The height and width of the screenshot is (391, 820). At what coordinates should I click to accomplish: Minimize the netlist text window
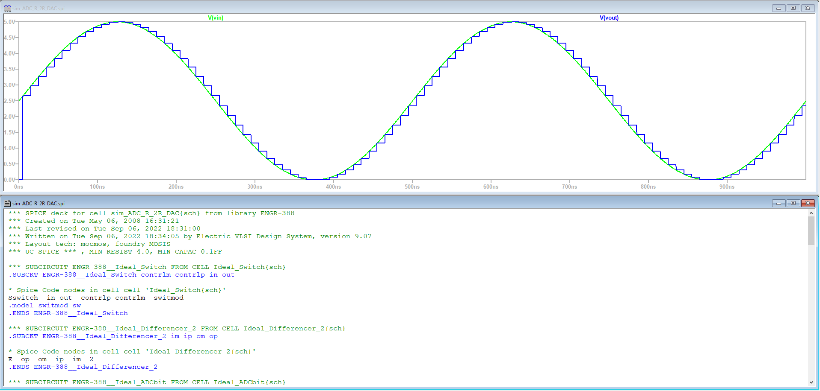click(x=779, y=203)
